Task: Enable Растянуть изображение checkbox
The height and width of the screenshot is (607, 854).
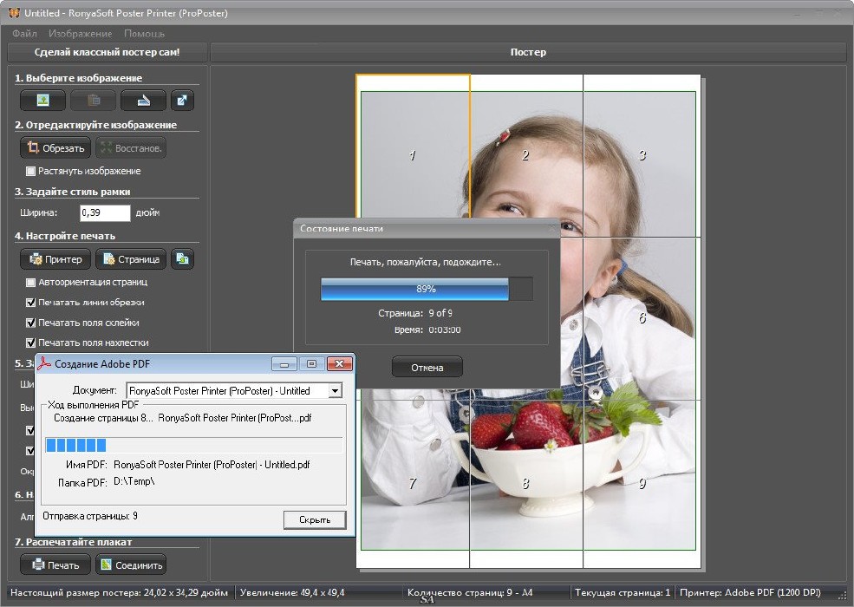Action: click(31, 171)
